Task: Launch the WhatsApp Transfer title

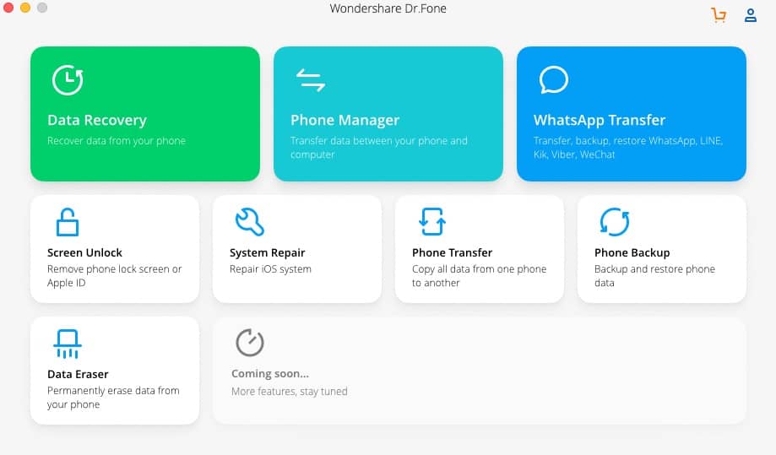Action: pos(600,120)
